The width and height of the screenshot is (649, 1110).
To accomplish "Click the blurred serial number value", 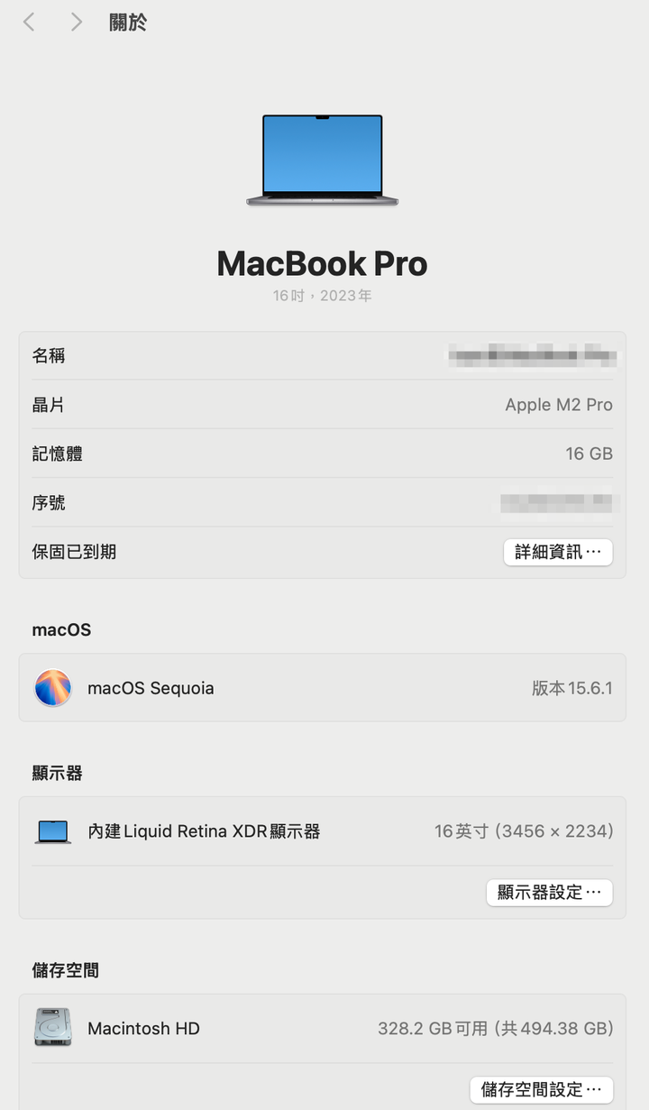I will (556, 502).
